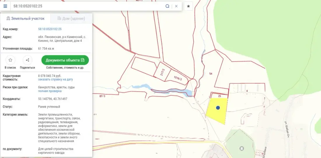
Task: Click банкротства, аресты, суды text
Action: pos(56,87)
